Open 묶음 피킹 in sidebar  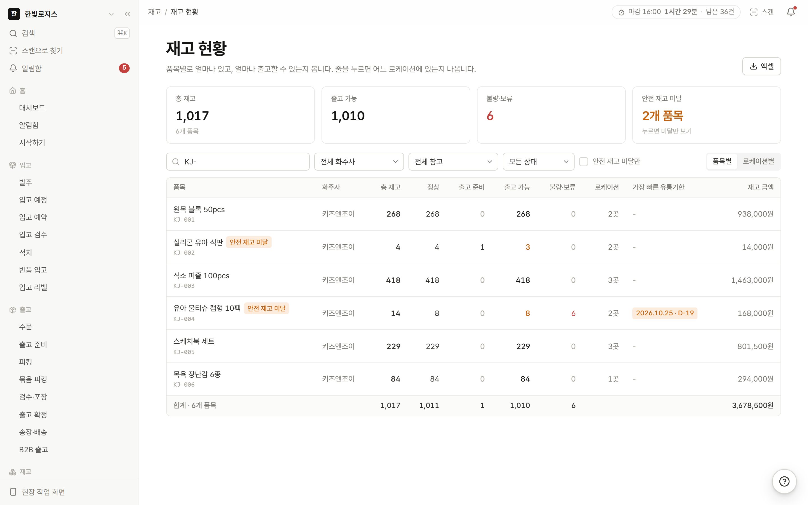coord(33,379)
